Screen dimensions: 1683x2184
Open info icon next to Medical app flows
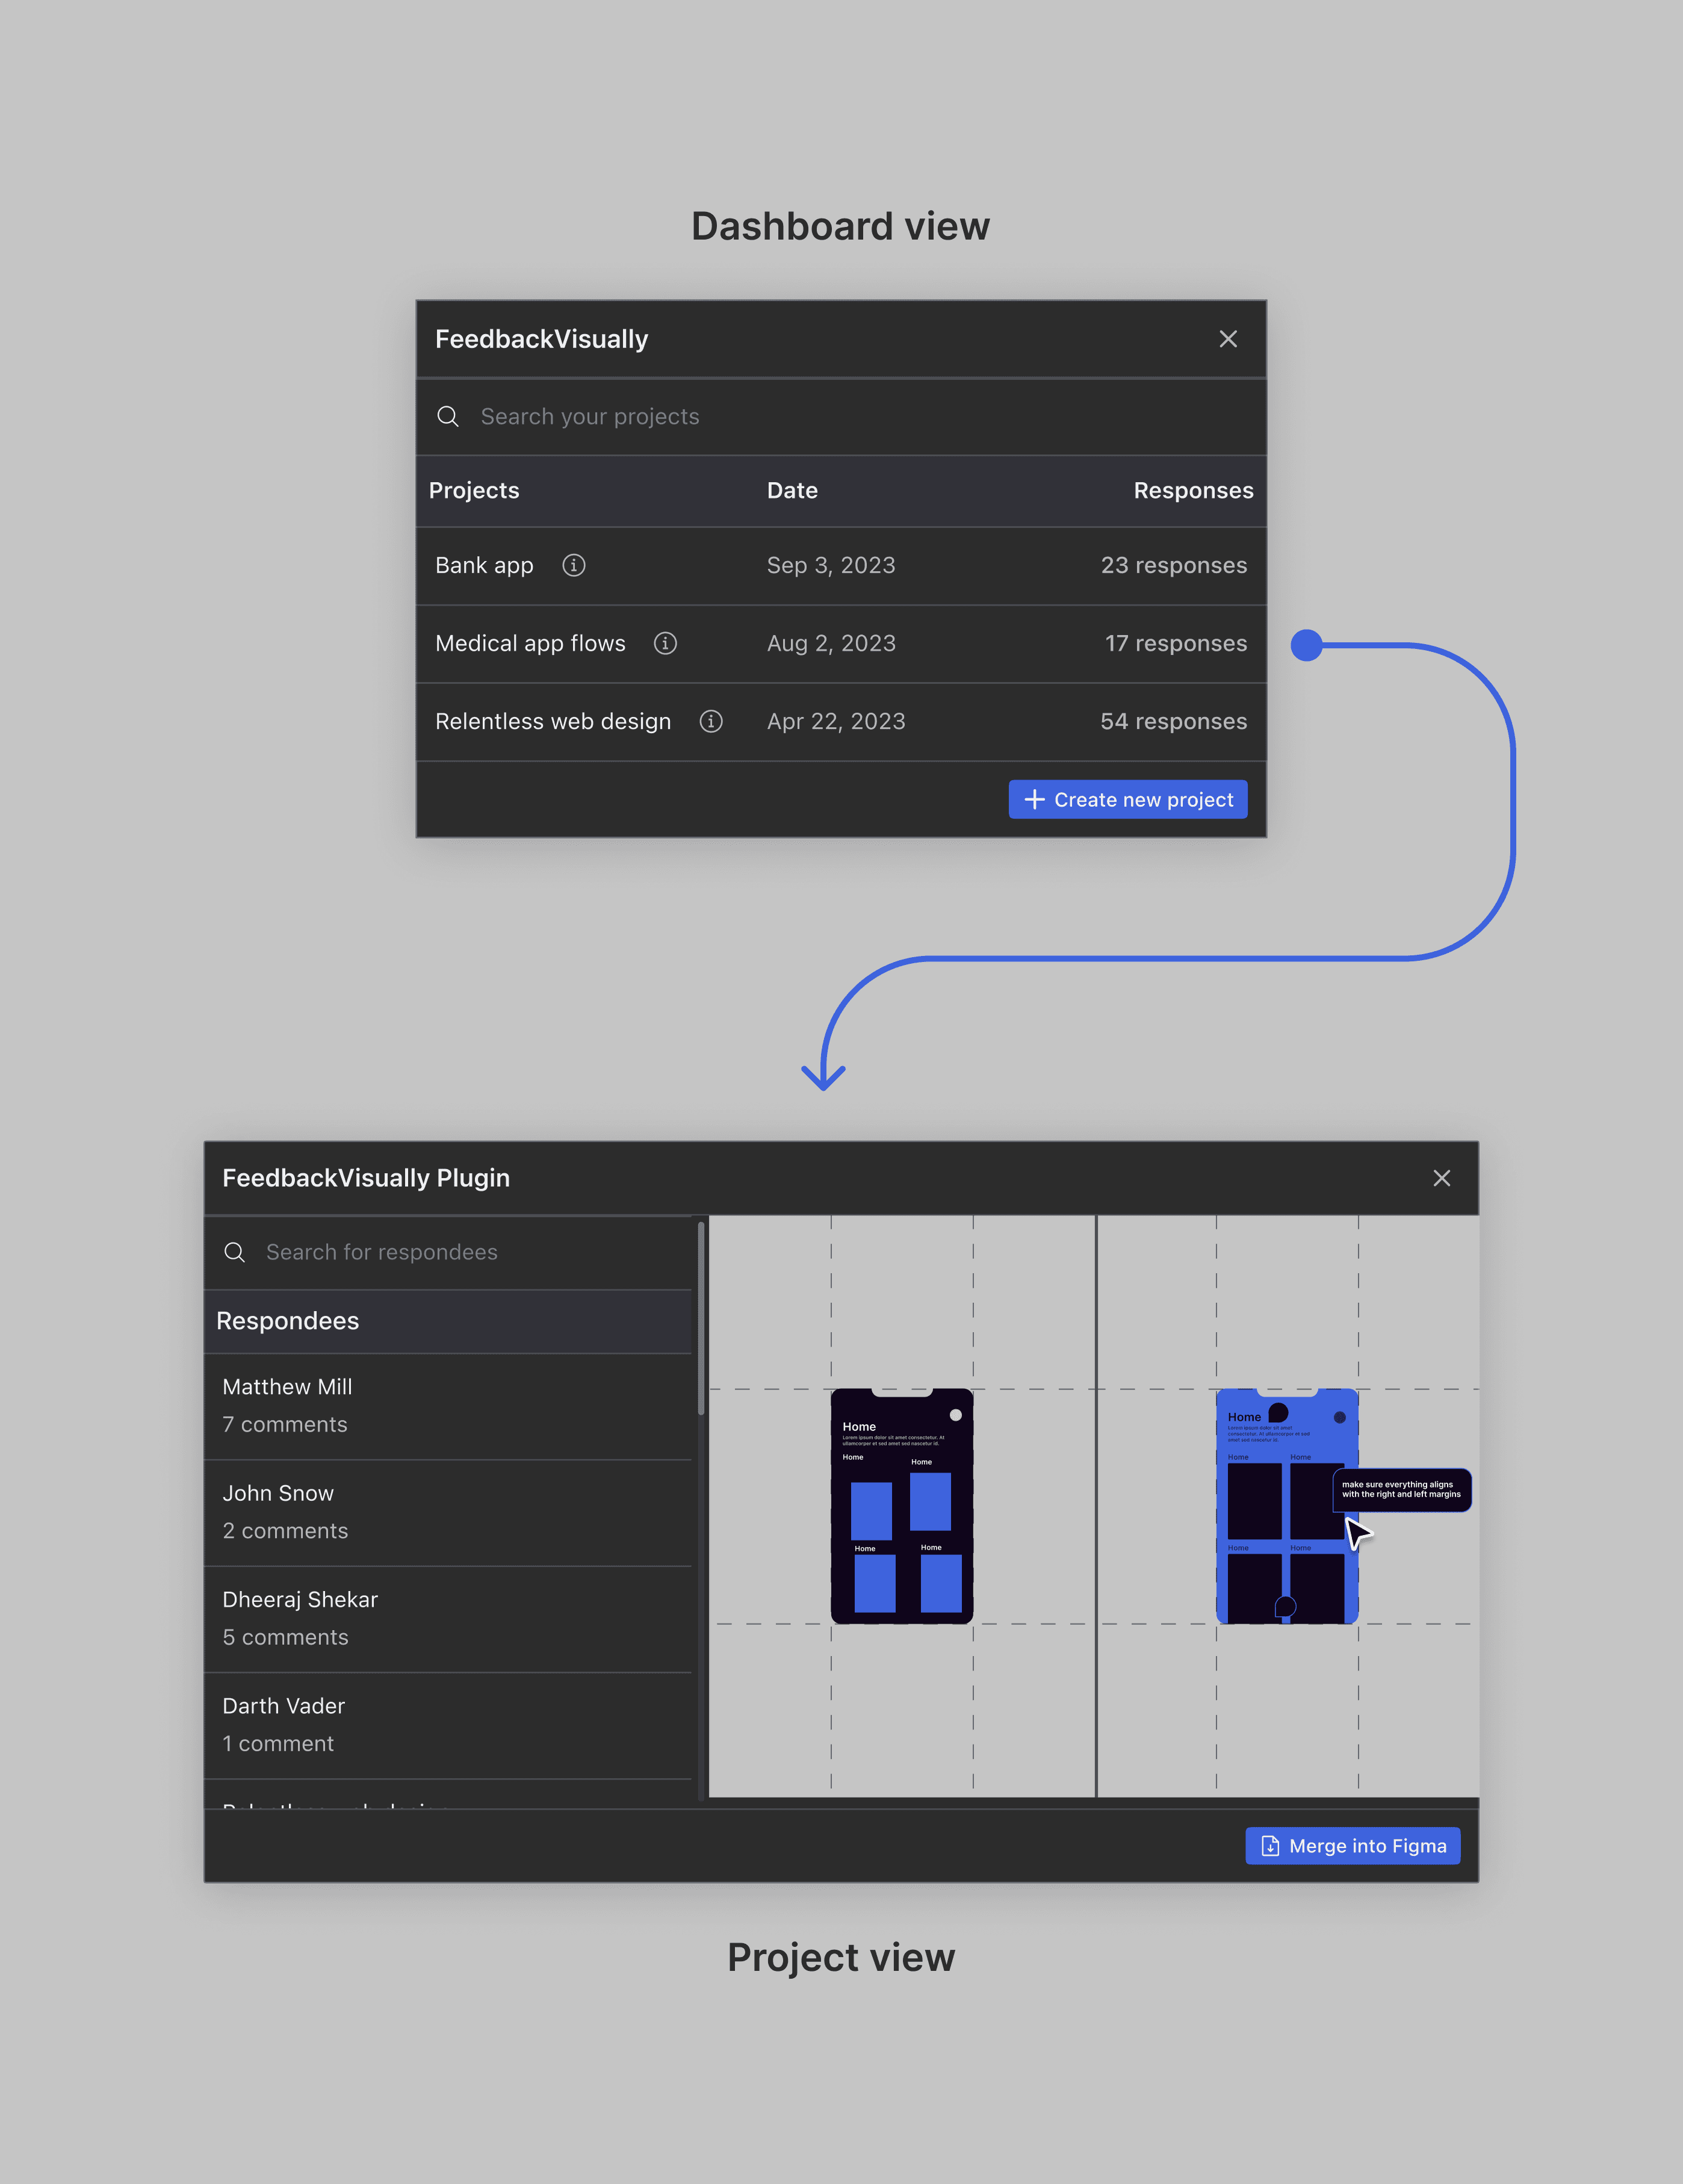665,643
